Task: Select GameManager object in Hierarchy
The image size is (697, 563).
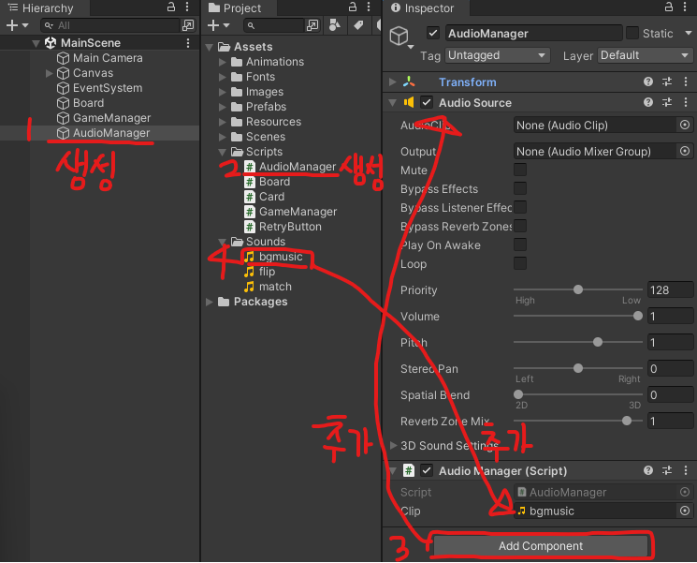Action: point(104,118)
